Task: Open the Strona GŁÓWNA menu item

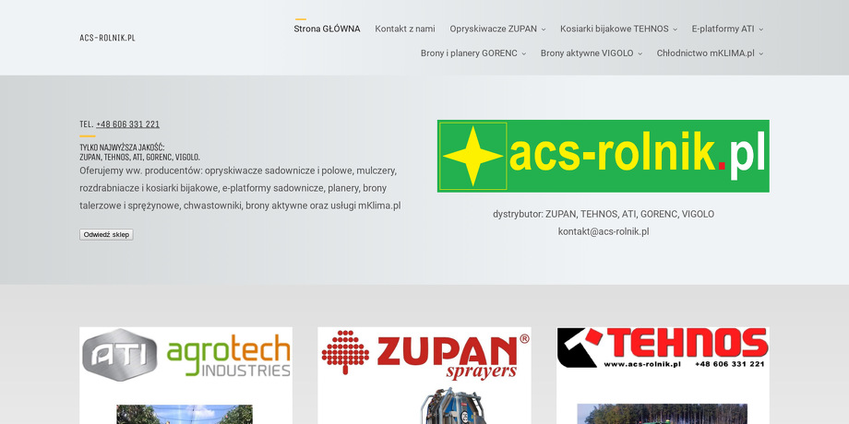Action: click(327, 29)
